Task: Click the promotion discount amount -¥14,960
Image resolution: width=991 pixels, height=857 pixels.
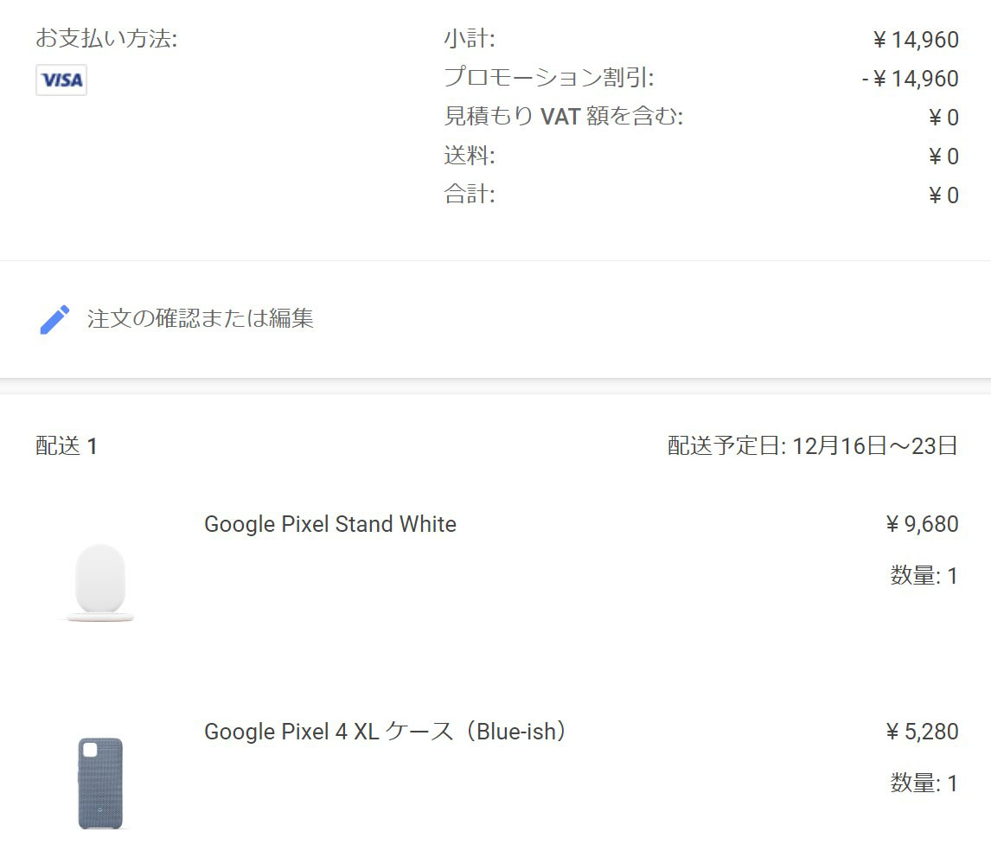Action: 910,79
